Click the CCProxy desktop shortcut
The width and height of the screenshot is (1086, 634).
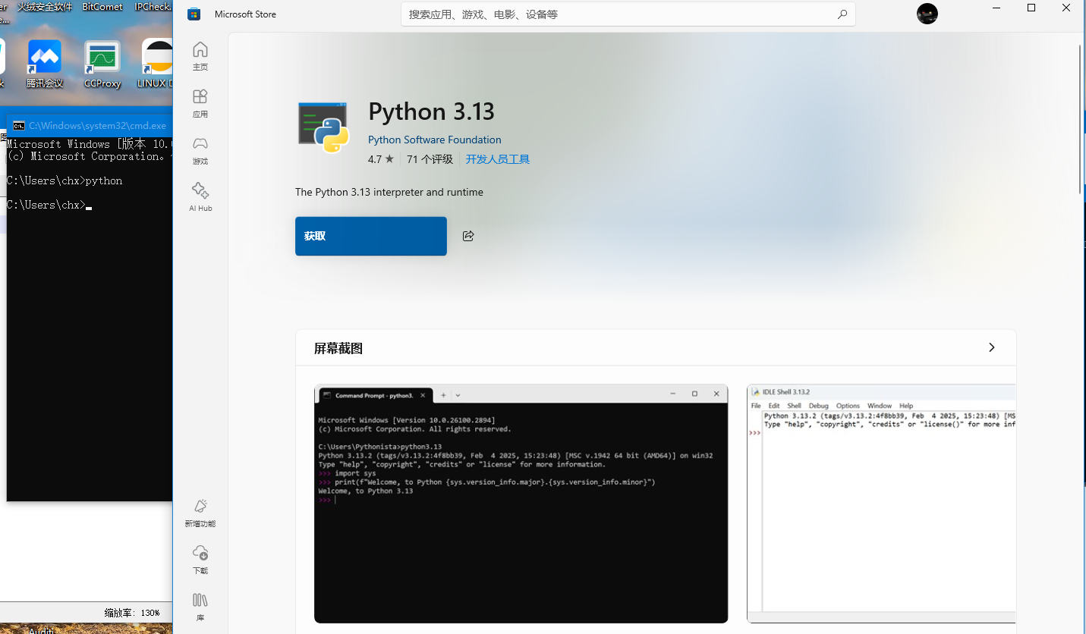(102, 64)
